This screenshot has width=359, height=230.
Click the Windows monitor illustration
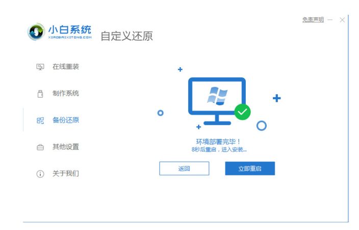click(x=217, y=101)
